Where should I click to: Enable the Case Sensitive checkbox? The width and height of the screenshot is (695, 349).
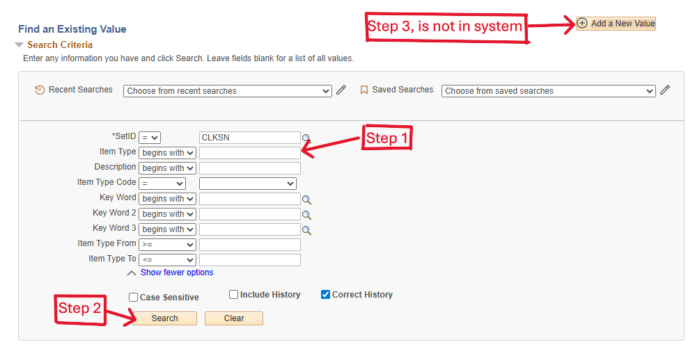[x=133, y=297]
